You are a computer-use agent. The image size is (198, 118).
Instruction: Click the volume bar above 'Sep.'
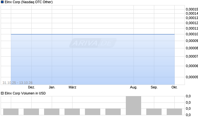click(x=154, y=112)
